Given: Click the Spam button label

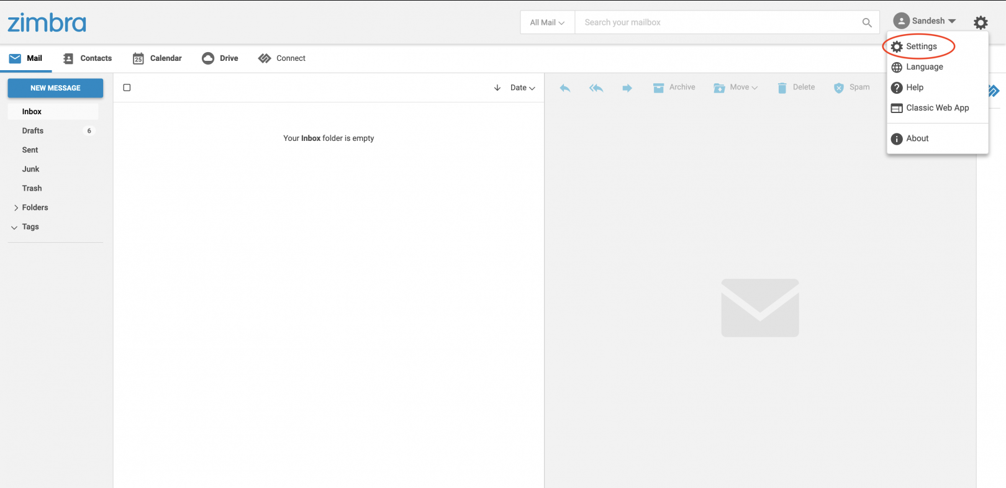Looking at the screenshot, I should point(859,88).
